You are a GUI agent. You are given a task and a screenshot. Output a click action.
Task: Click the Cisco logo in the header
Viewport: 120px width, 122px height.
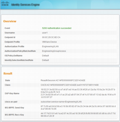pos(5,4)
